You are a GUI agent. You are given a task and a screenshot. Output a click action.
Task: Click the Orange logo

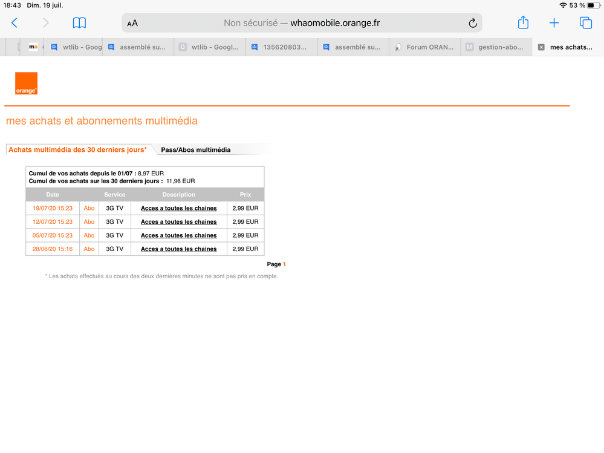26,83
